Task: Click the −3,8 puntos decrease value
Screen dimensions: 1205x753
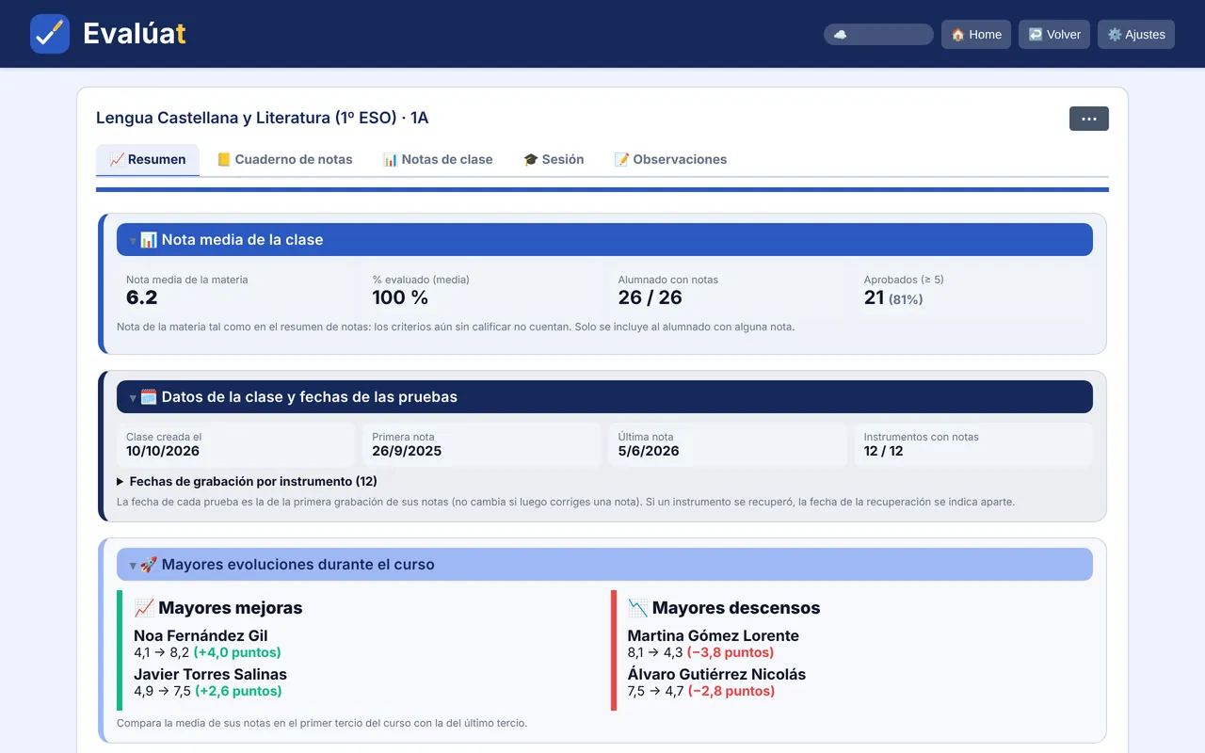Action: (x=731, y=652)
